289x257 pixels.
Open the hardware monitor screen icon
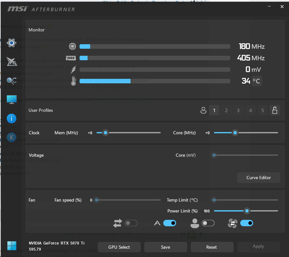(12, 100)
